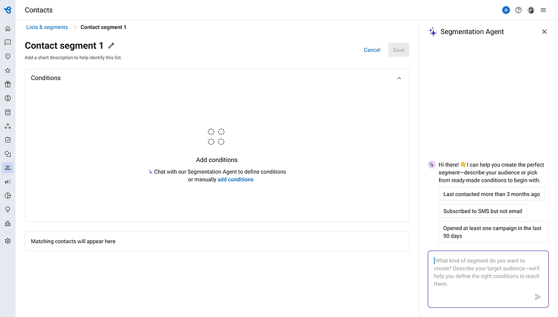Click the Birdeye logo in the sidebar

(x=7, y=10)
